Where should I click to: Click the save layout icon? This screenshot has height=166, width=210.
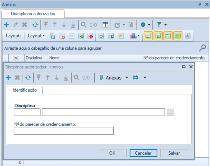(52, 36)
